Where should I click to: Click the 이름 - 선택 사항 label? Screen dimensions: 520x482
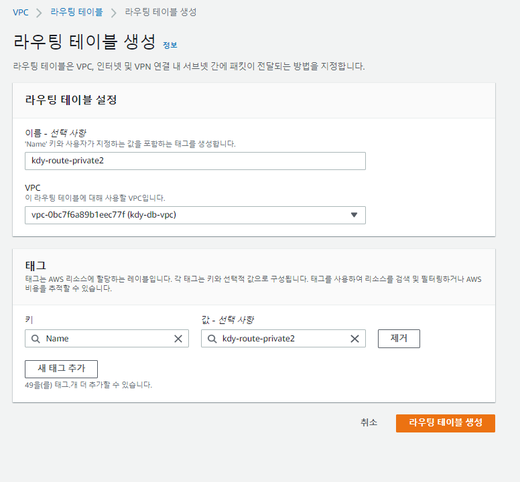[56, 133]
